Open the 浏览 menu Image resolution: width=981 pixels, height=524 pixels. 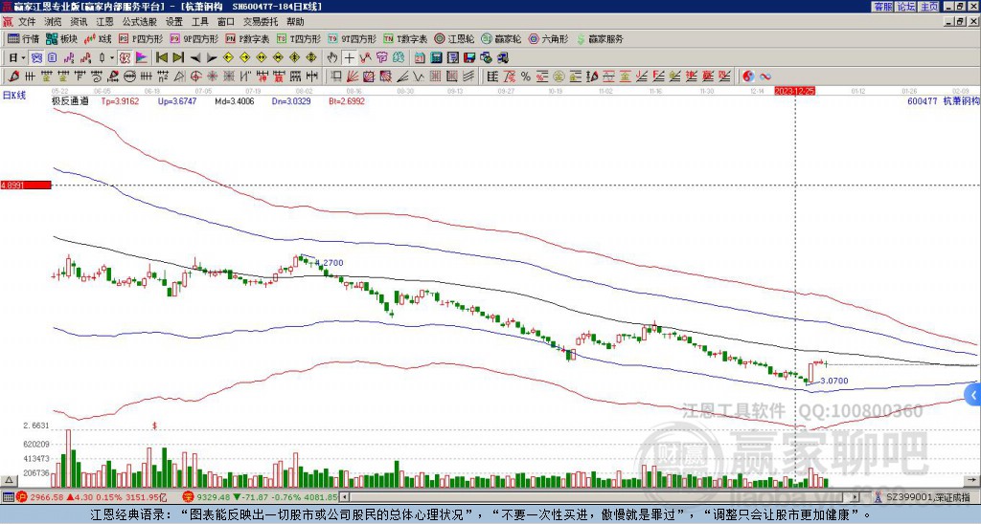(x=54, y=22)
